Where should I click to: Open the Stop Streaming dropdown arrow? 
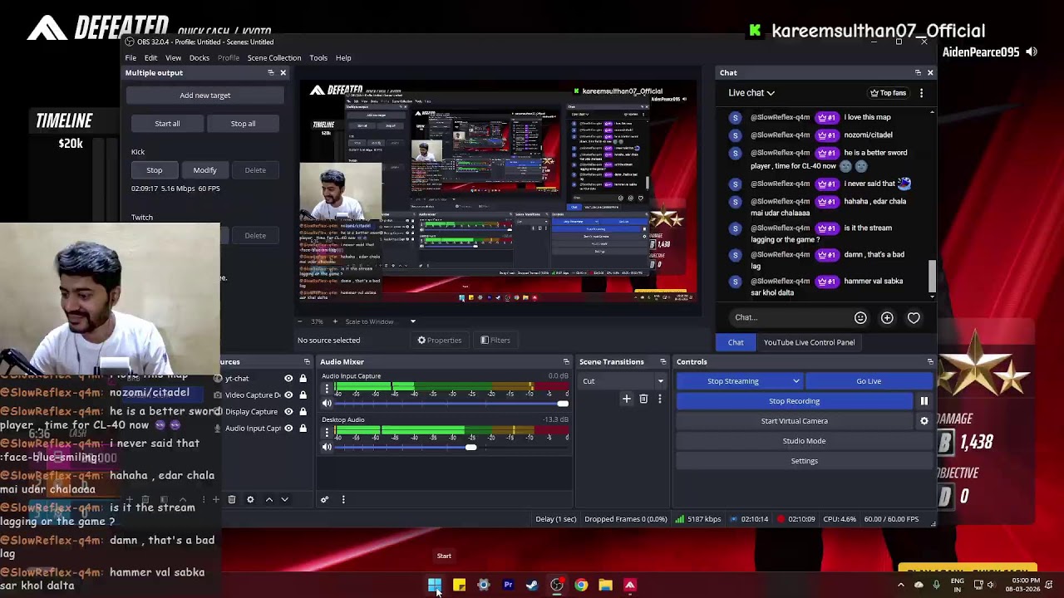click(796, 381)
